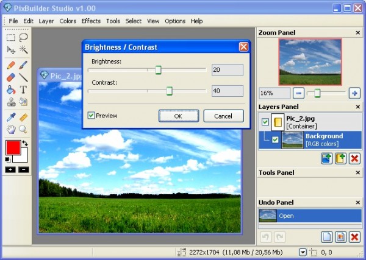Click the Zoom Panel slider handle
Image resolution: width=366 pixels, height=260 pixels.
point(317,93)
